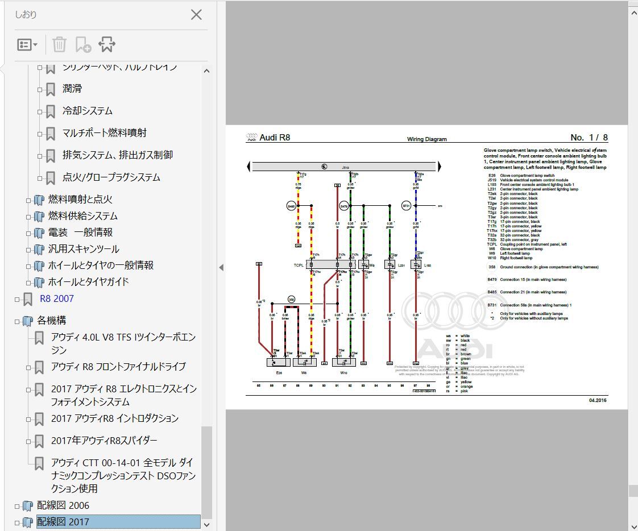
Task: Click the bookmark panel scroll up arrow
Action: (207, 71)
